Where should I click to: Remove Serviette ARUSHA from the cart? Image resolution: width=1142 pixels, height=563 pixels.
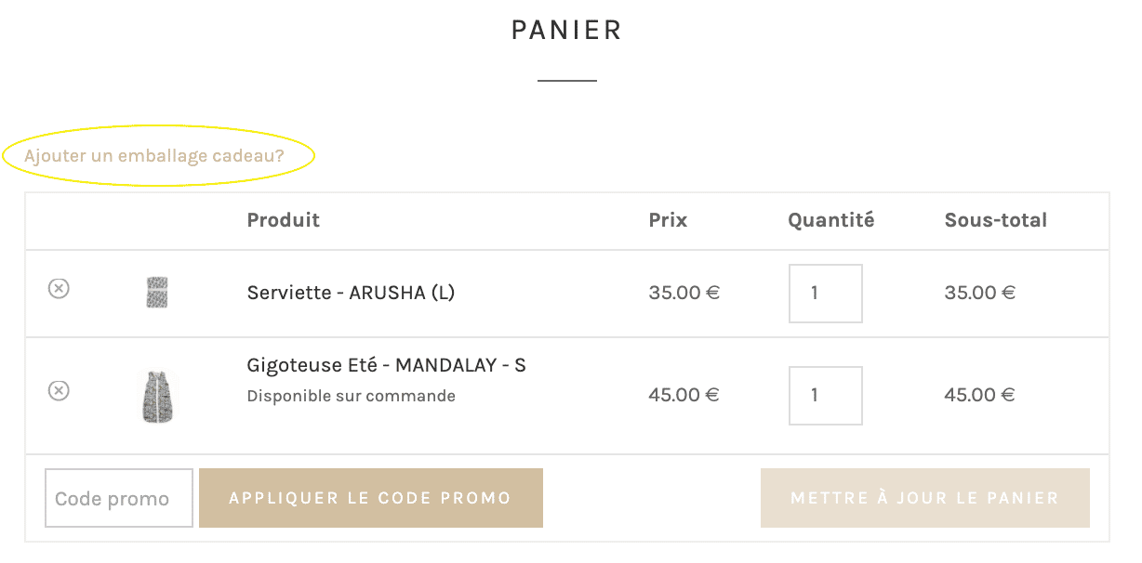pyautogui.click(x=59, y=289)
